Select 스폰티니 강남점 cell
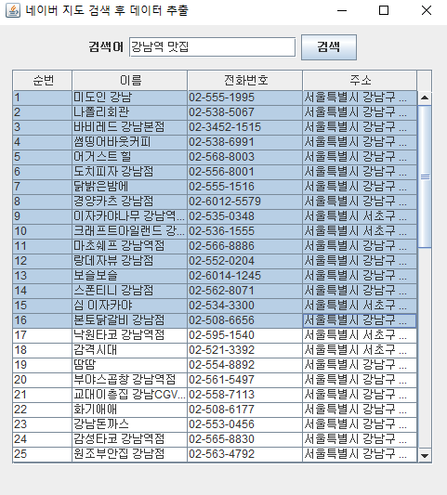The image size is (447, 495). pyautogui.click(x=130, y=291)
